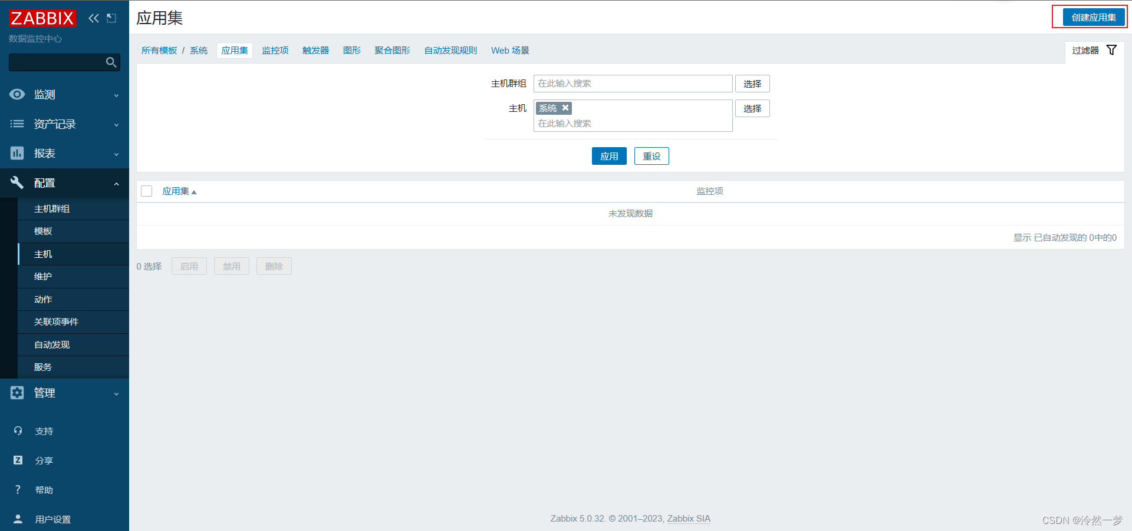Open the 模板 submenu item
Screen dimensions: 1132x531
point(73,231)
